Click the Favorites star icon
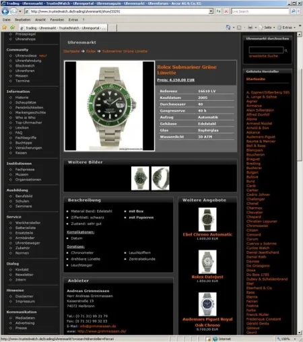 coord(4,28)
